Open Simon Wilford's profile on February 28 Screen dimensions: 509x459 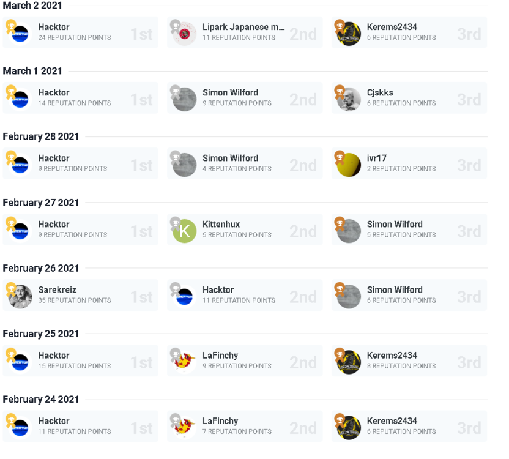230,158
